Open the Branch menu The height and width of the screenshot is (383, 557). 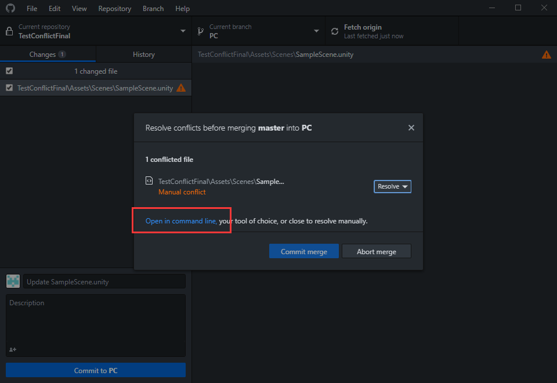(153, 9)
